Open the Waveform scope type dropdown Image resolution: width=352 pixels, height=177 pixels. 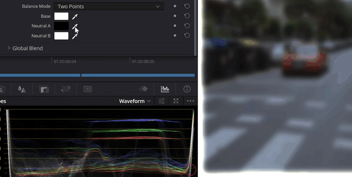tap(135, 101)
